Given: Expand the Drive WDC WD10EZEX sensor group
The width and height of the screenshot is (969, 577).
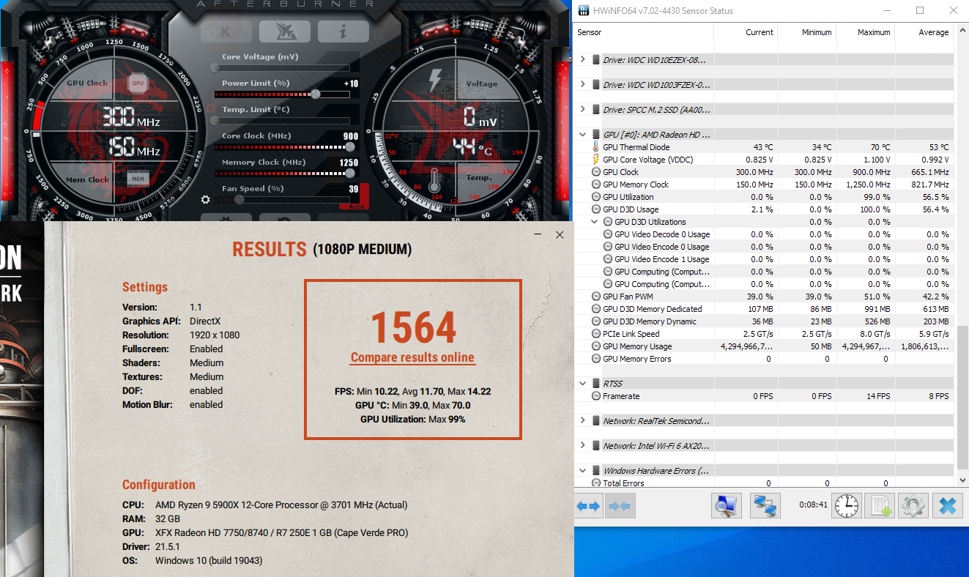Looking at the screenshot, I should point(583,60).
